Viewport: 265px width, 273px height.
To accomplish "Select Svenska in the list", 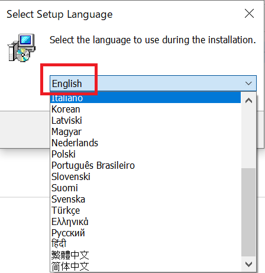I will coord(146,199).
